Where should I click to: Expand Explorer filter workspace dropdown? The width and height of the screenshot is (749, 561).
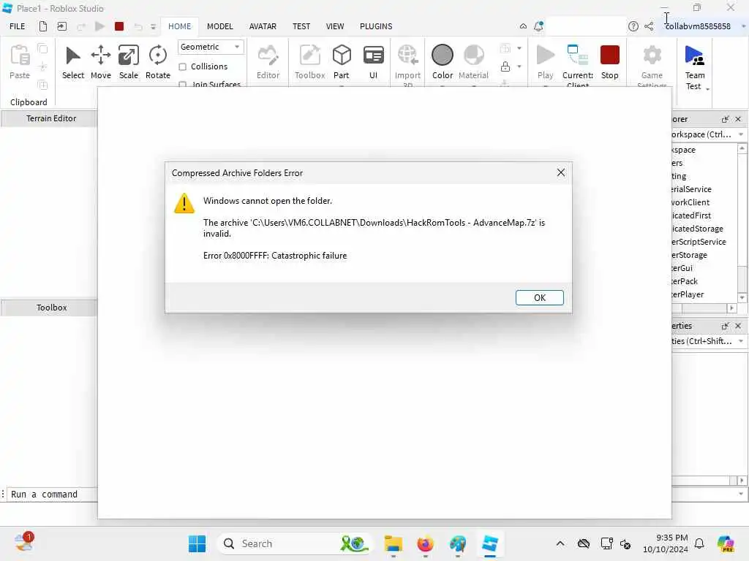point(741,134)
